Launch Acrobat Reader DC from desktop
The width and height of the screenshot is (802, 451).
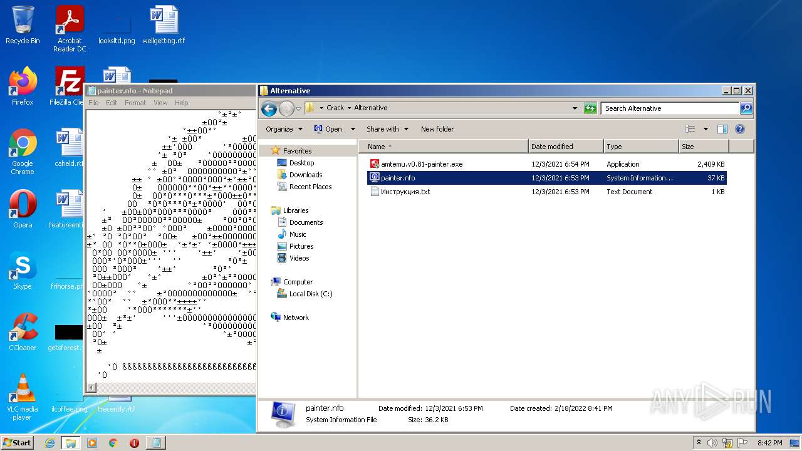click(x=70, y=28)
